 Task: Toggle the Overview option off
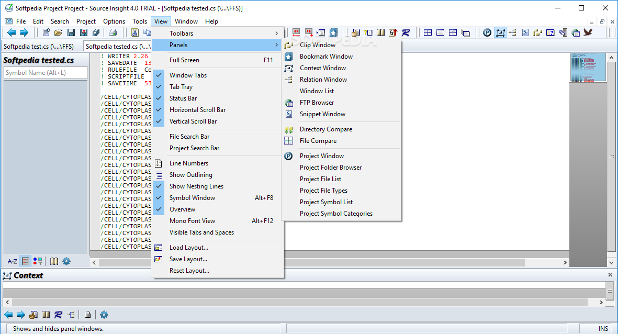click(182, 209)
